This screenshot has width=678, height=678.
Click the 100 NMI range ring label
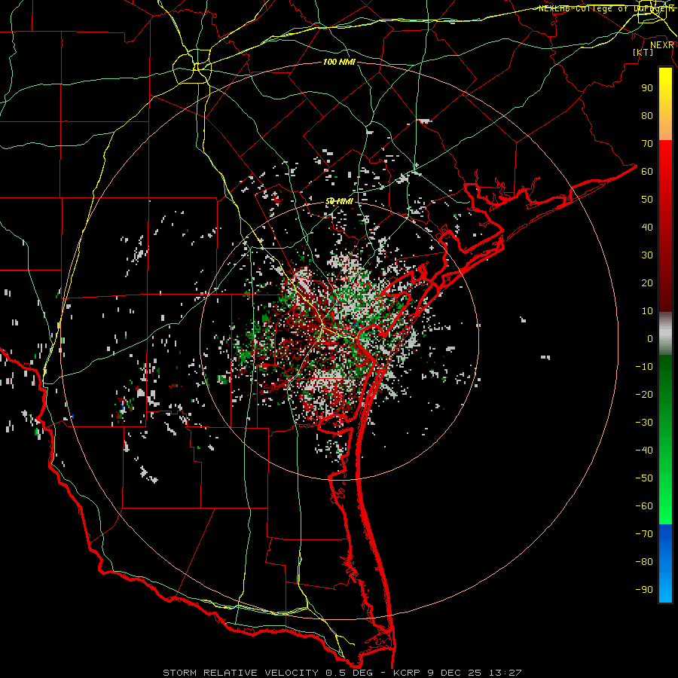(x=339, y=63)
